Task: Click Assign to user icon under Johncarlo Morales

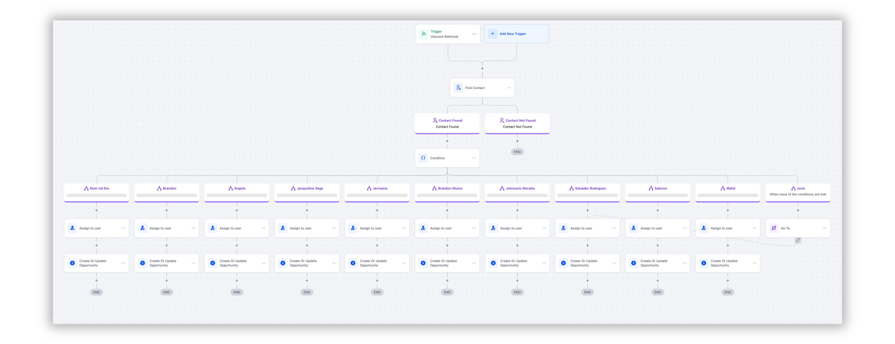Action: tap(493, 228)
